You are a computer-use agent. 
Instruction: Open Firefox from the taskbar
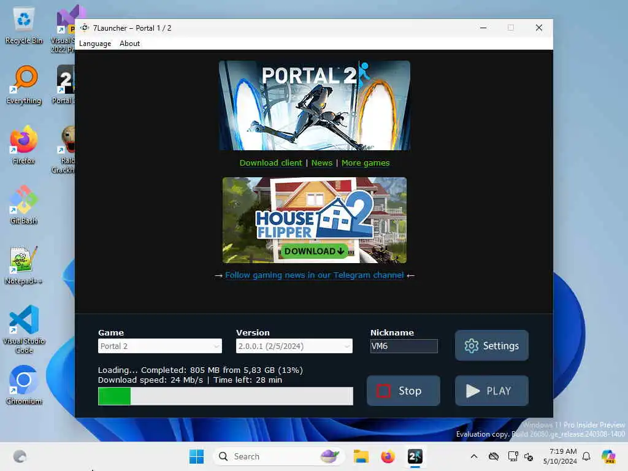388,456
